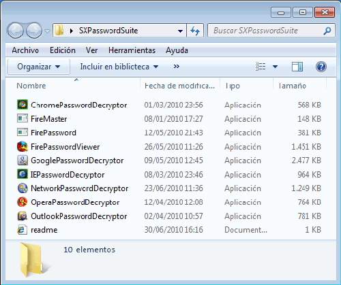Select the NetworkPasswordDecryptor application icon
This screenshot has height=285, width=341.
point(23,188)
